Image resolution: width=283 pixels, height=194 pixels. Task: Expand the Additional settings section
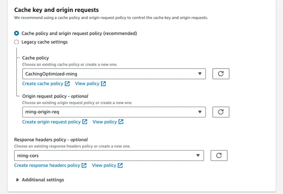pos(40,180)
